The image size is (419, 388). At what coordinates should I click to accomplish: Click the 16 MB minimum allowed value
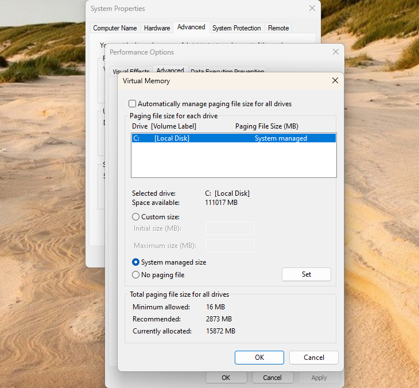point(215,307)
